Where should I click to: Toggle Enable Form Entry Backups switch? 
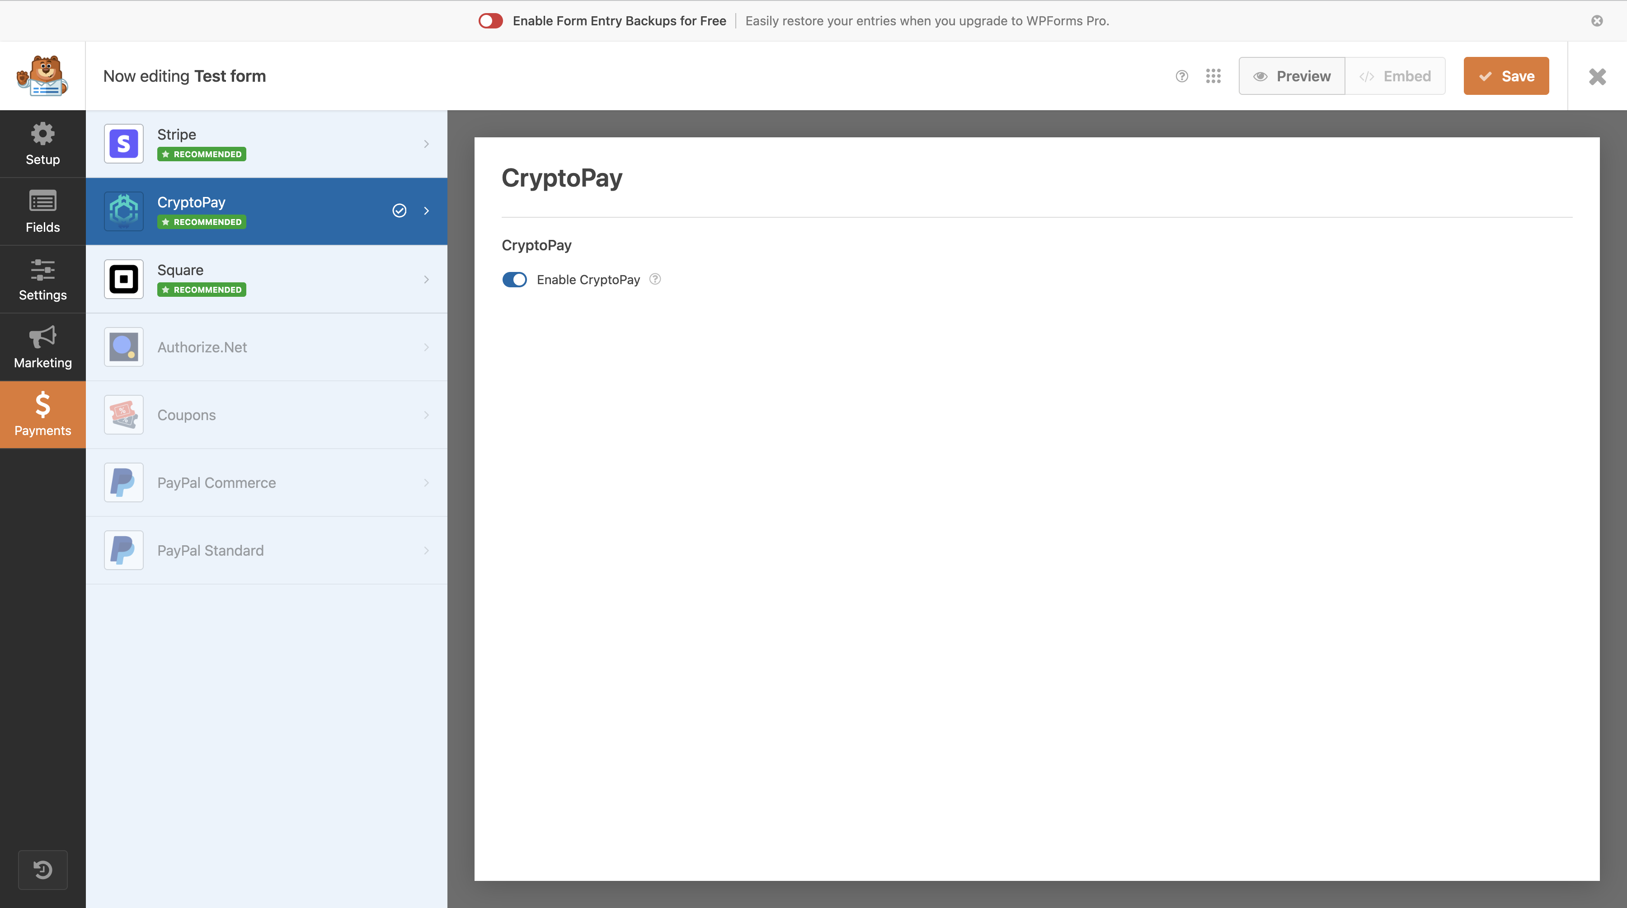click(490, 21)
